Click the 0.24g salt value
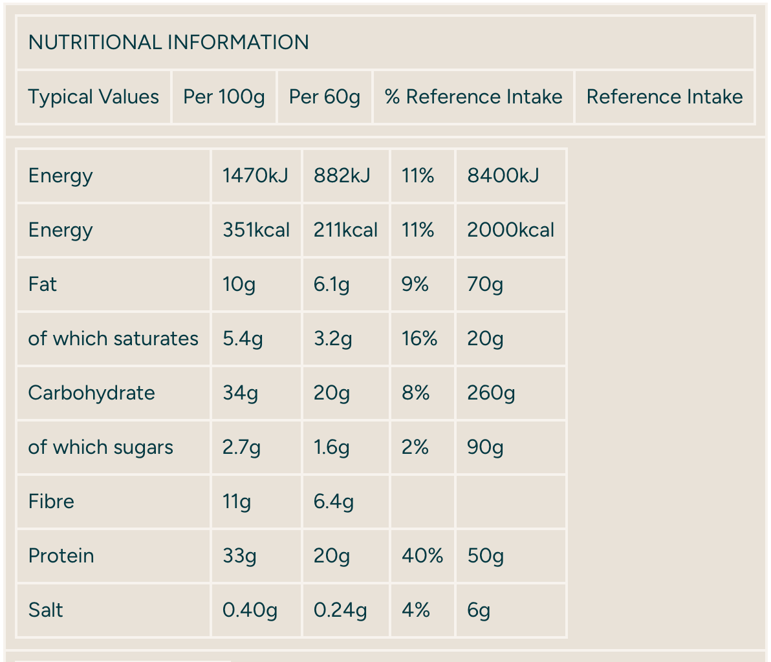 tap(340, 610)
